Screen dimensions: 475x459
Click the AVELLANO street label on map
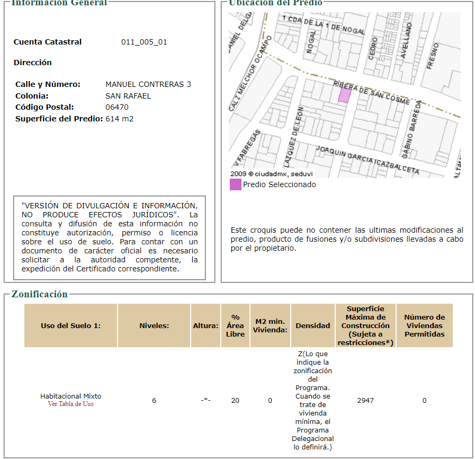pyautogui.click(x=406, y=40)
